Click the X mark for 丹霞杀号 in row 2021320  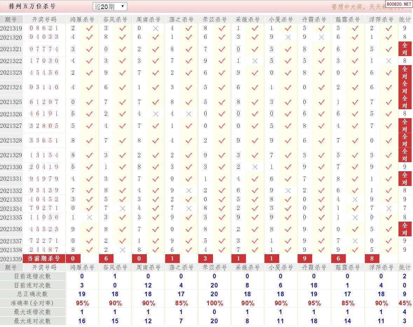point(321,37)
